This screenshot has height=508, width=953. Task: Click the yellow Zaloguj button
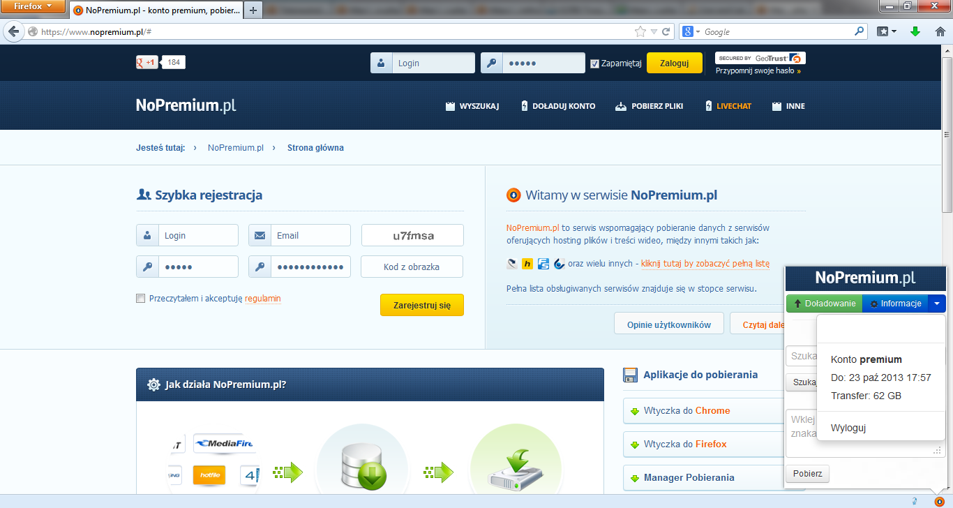675,63
